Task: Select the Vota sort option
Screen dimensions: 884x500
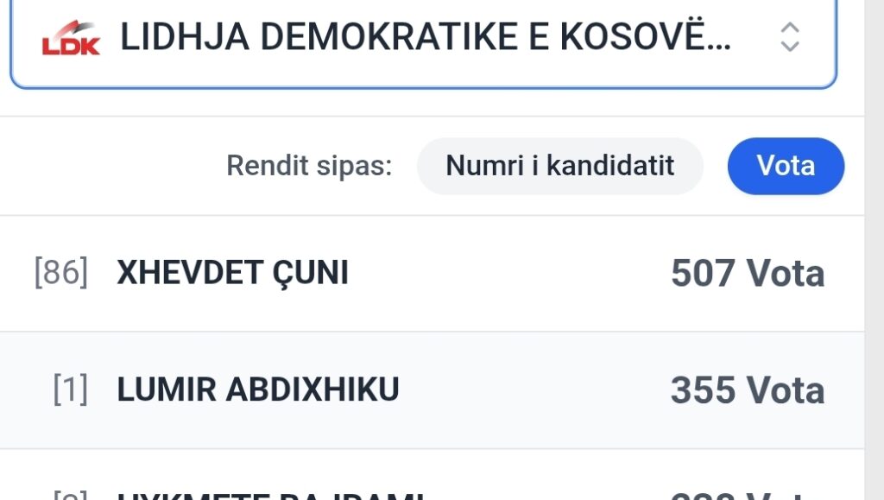Action: (x=786, y=166)
